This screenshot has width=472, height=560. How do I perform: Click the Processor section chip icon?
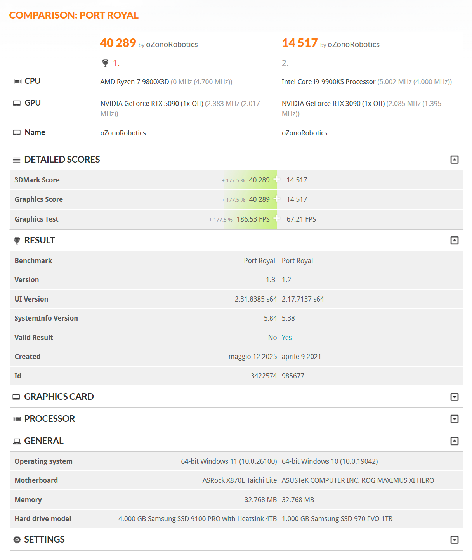pyautogui.click(x=17, y=419)
